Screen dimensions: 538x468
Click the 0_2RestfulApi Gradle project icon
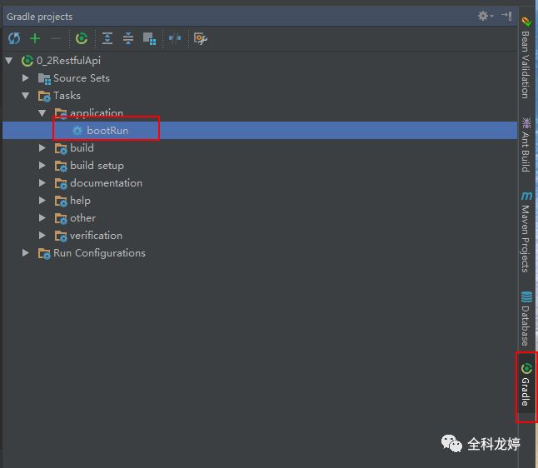click(27, 61)
